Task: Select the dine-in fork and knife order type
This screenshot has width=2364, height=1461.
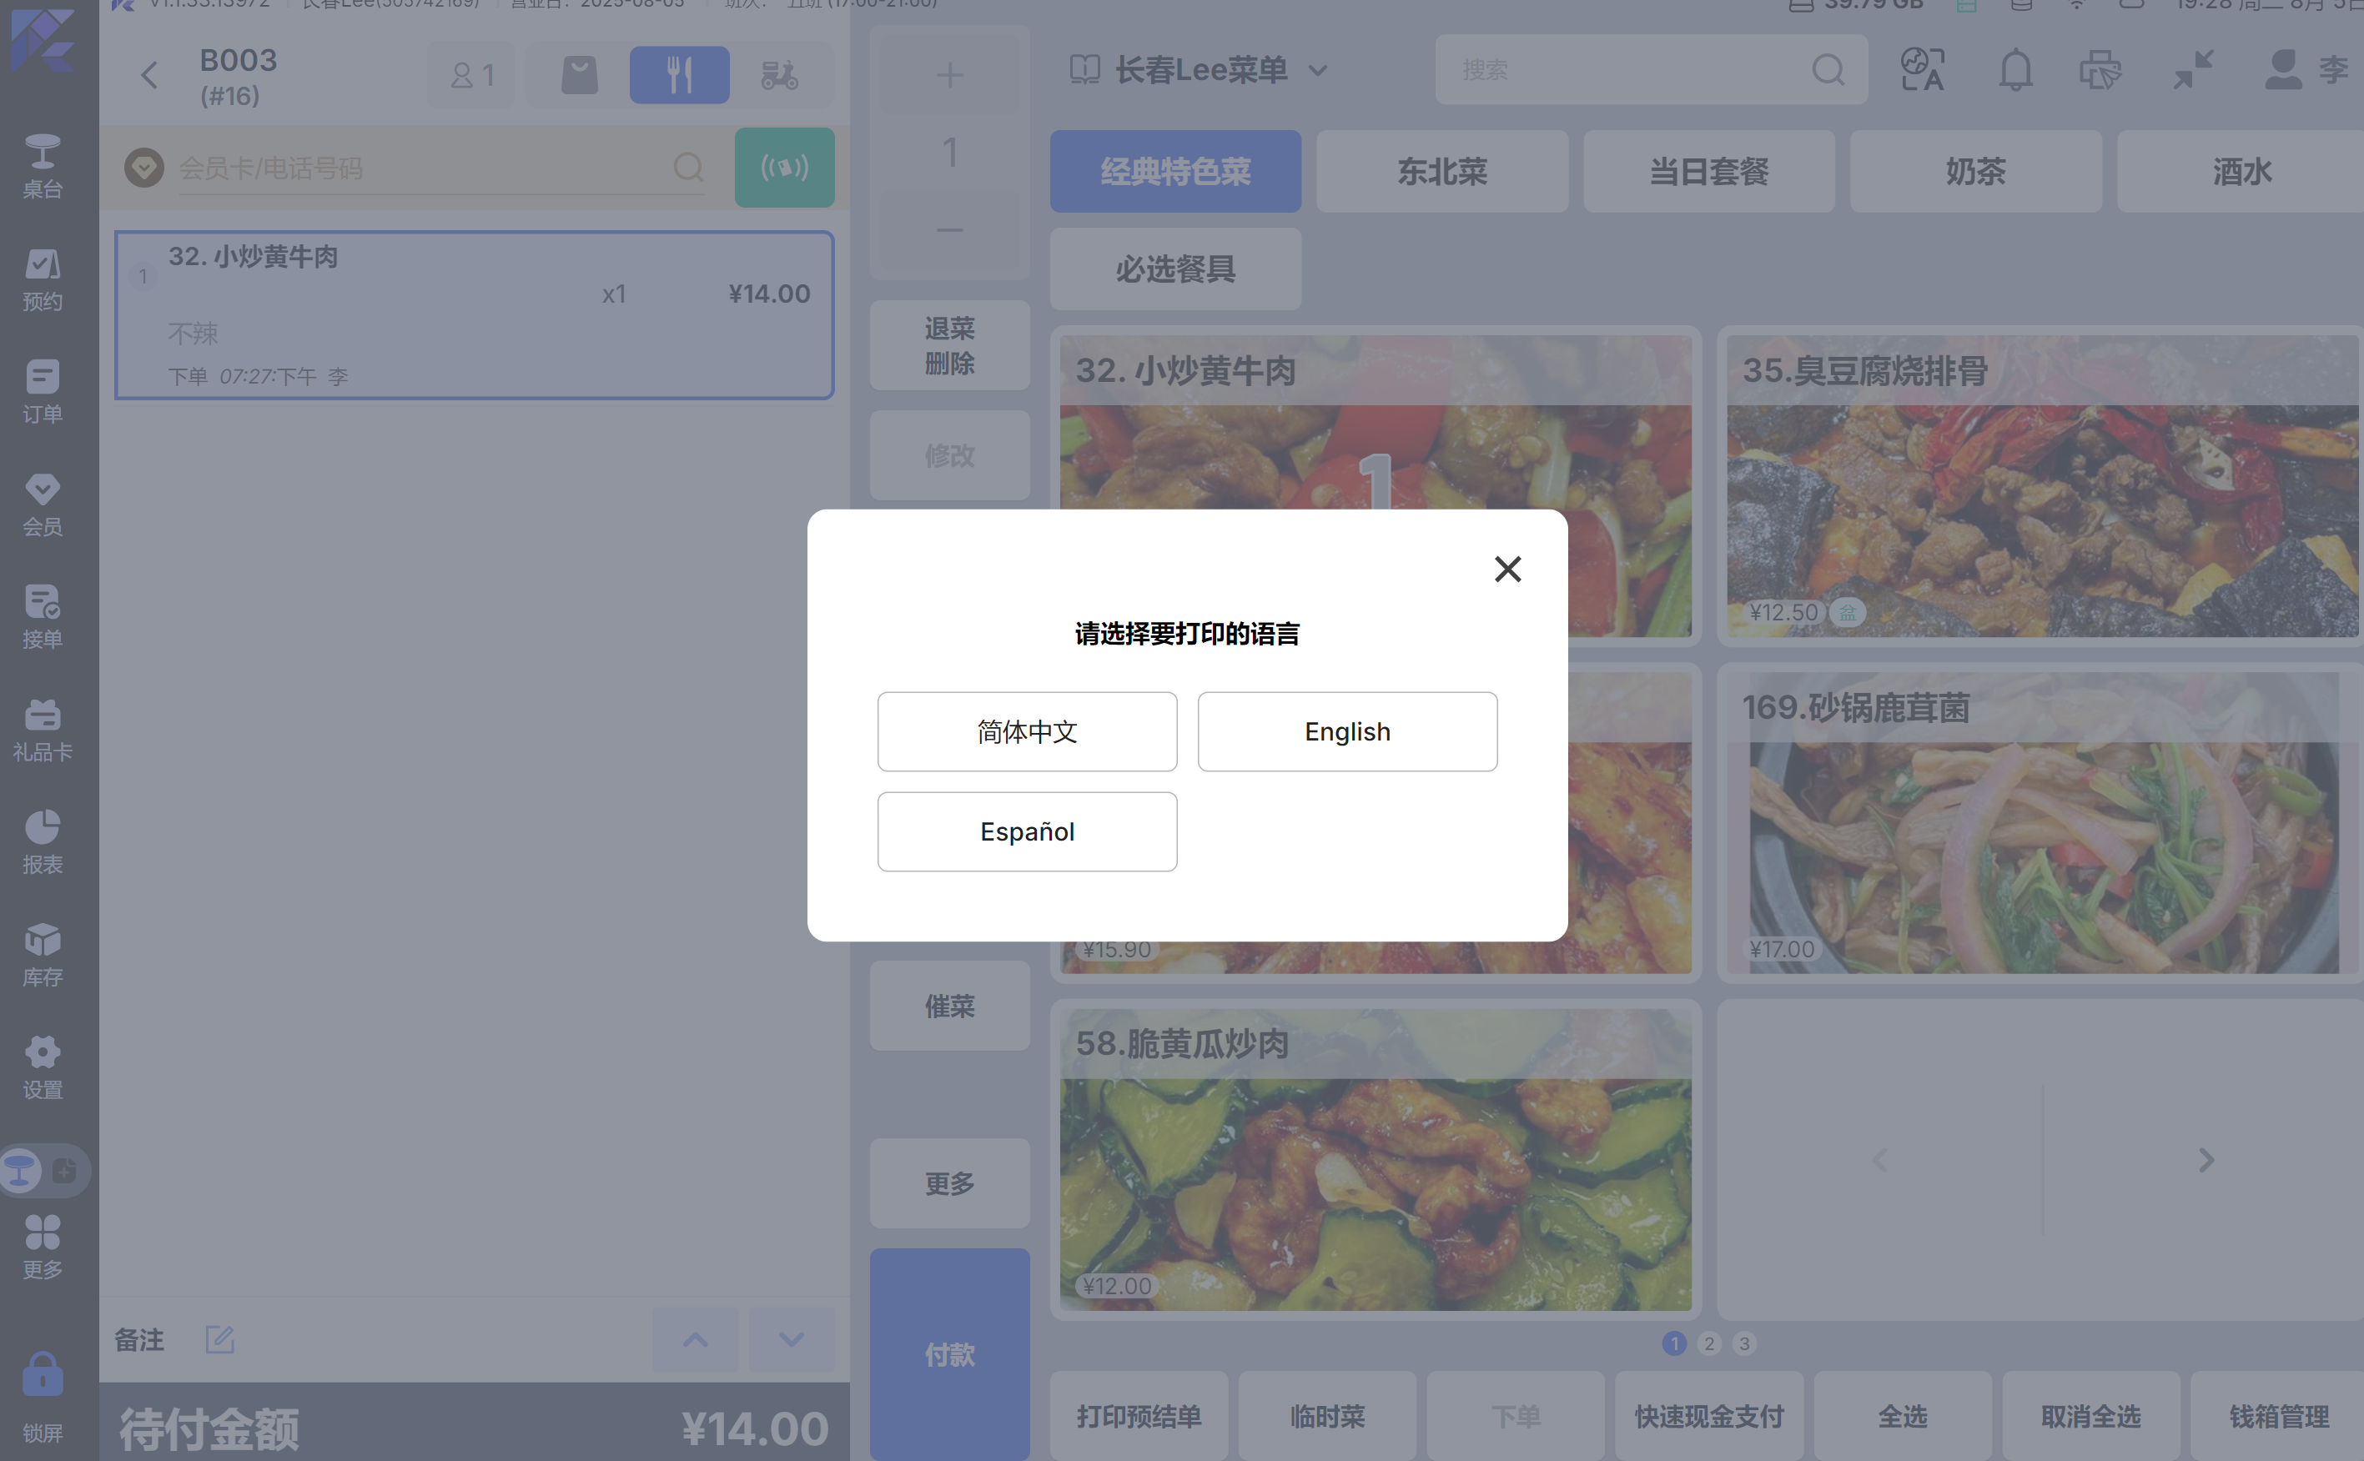Action: click(x=680, y=75)
